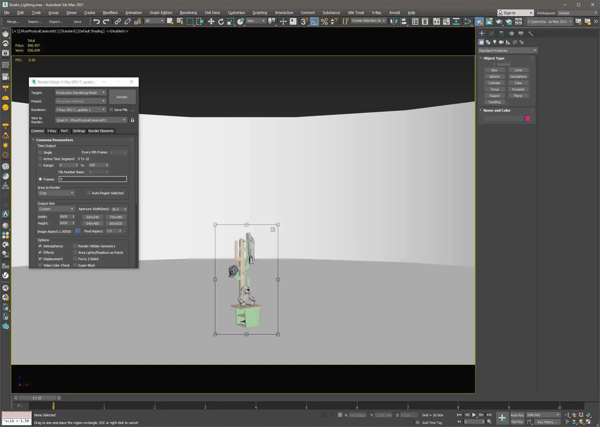
Task: Open the Rendering menu
Action: pyautogui.click(x=188, y=13)
